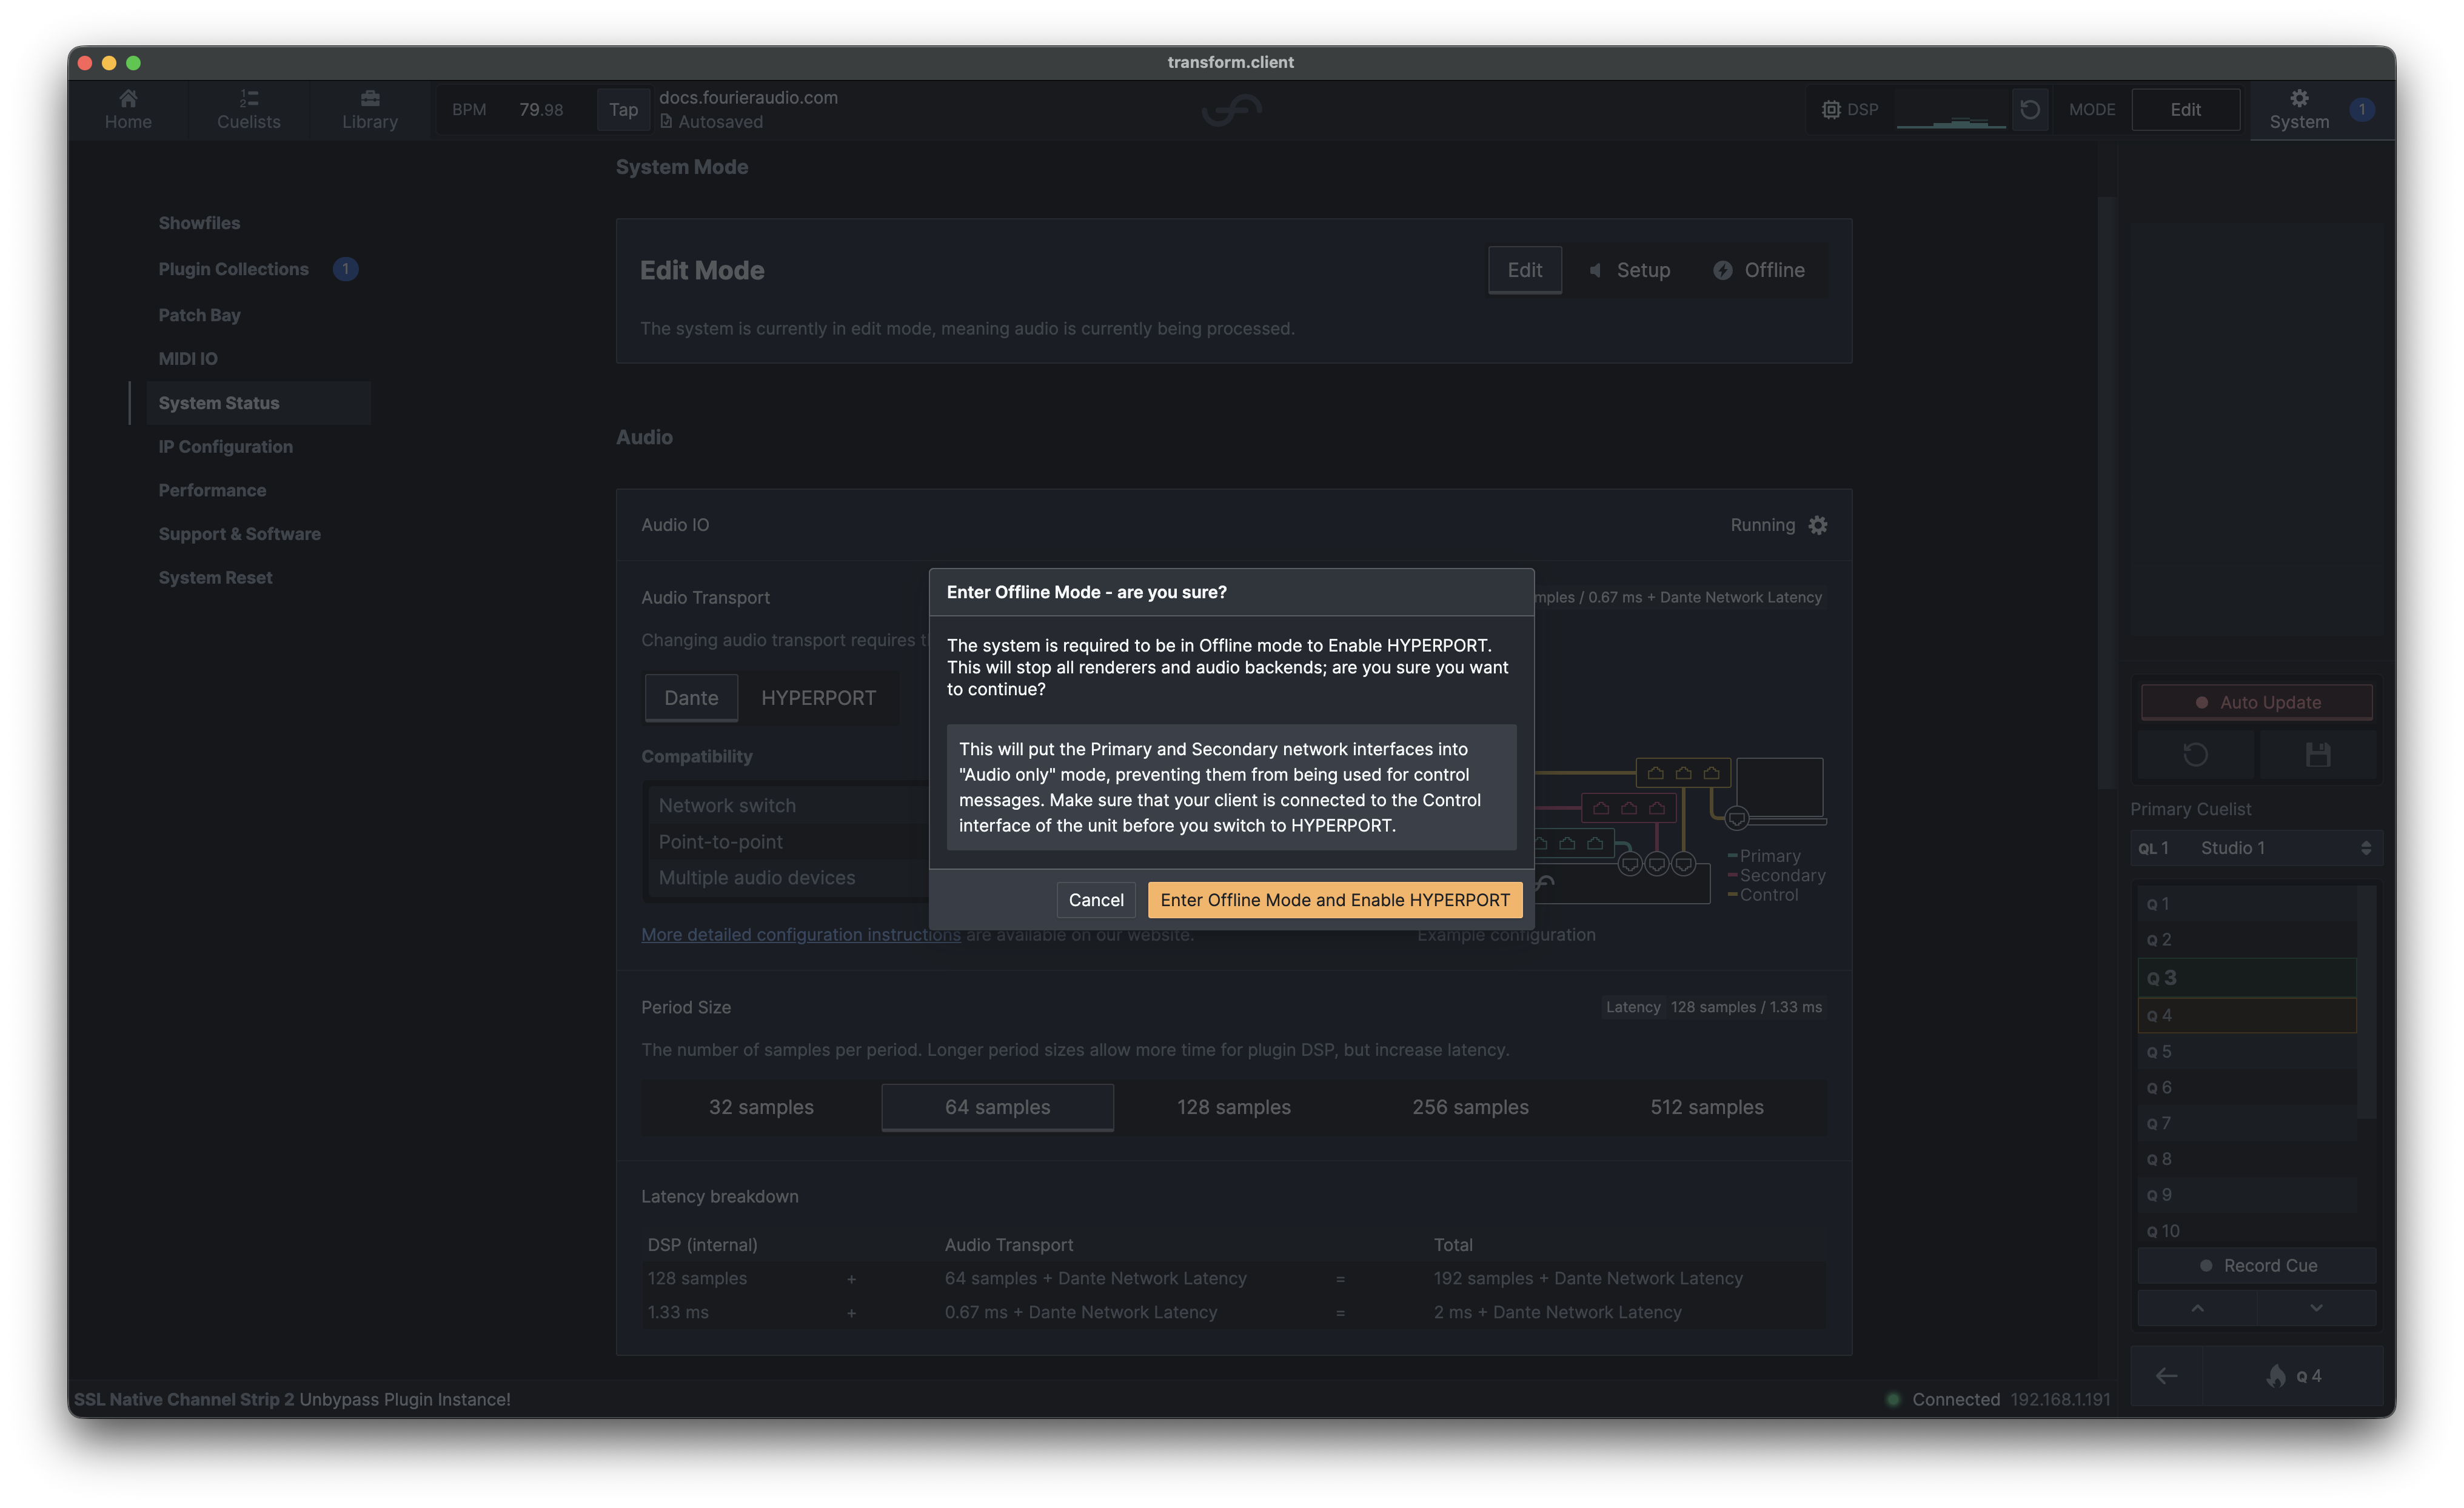
Task: Open Performance in the sidebar
Action: pyautogui.click(x=212, y=490)
